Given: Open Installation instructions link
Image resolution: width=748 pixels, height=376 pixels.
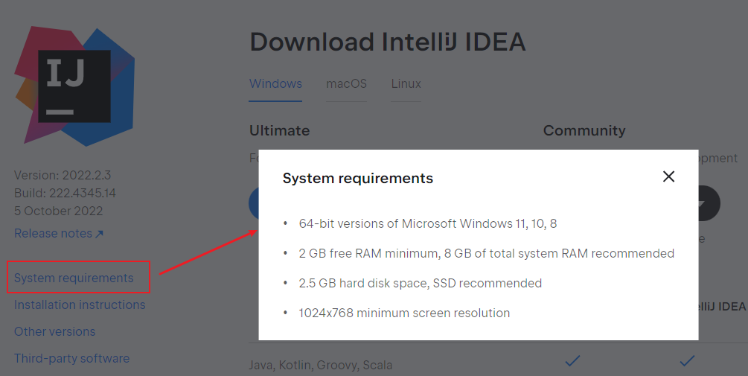Looking at the screenshot, I should point(80,305).
